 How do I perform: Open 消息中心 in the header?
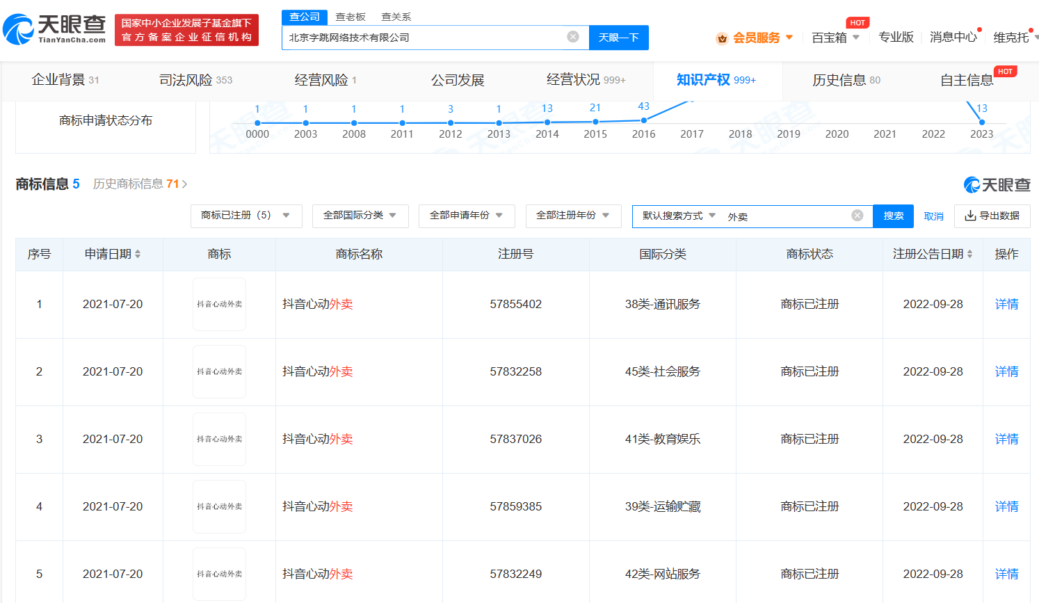953,37
